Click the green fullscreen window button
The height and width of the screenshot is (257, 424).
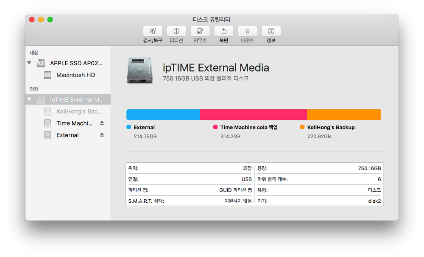[x=50, y=20]
